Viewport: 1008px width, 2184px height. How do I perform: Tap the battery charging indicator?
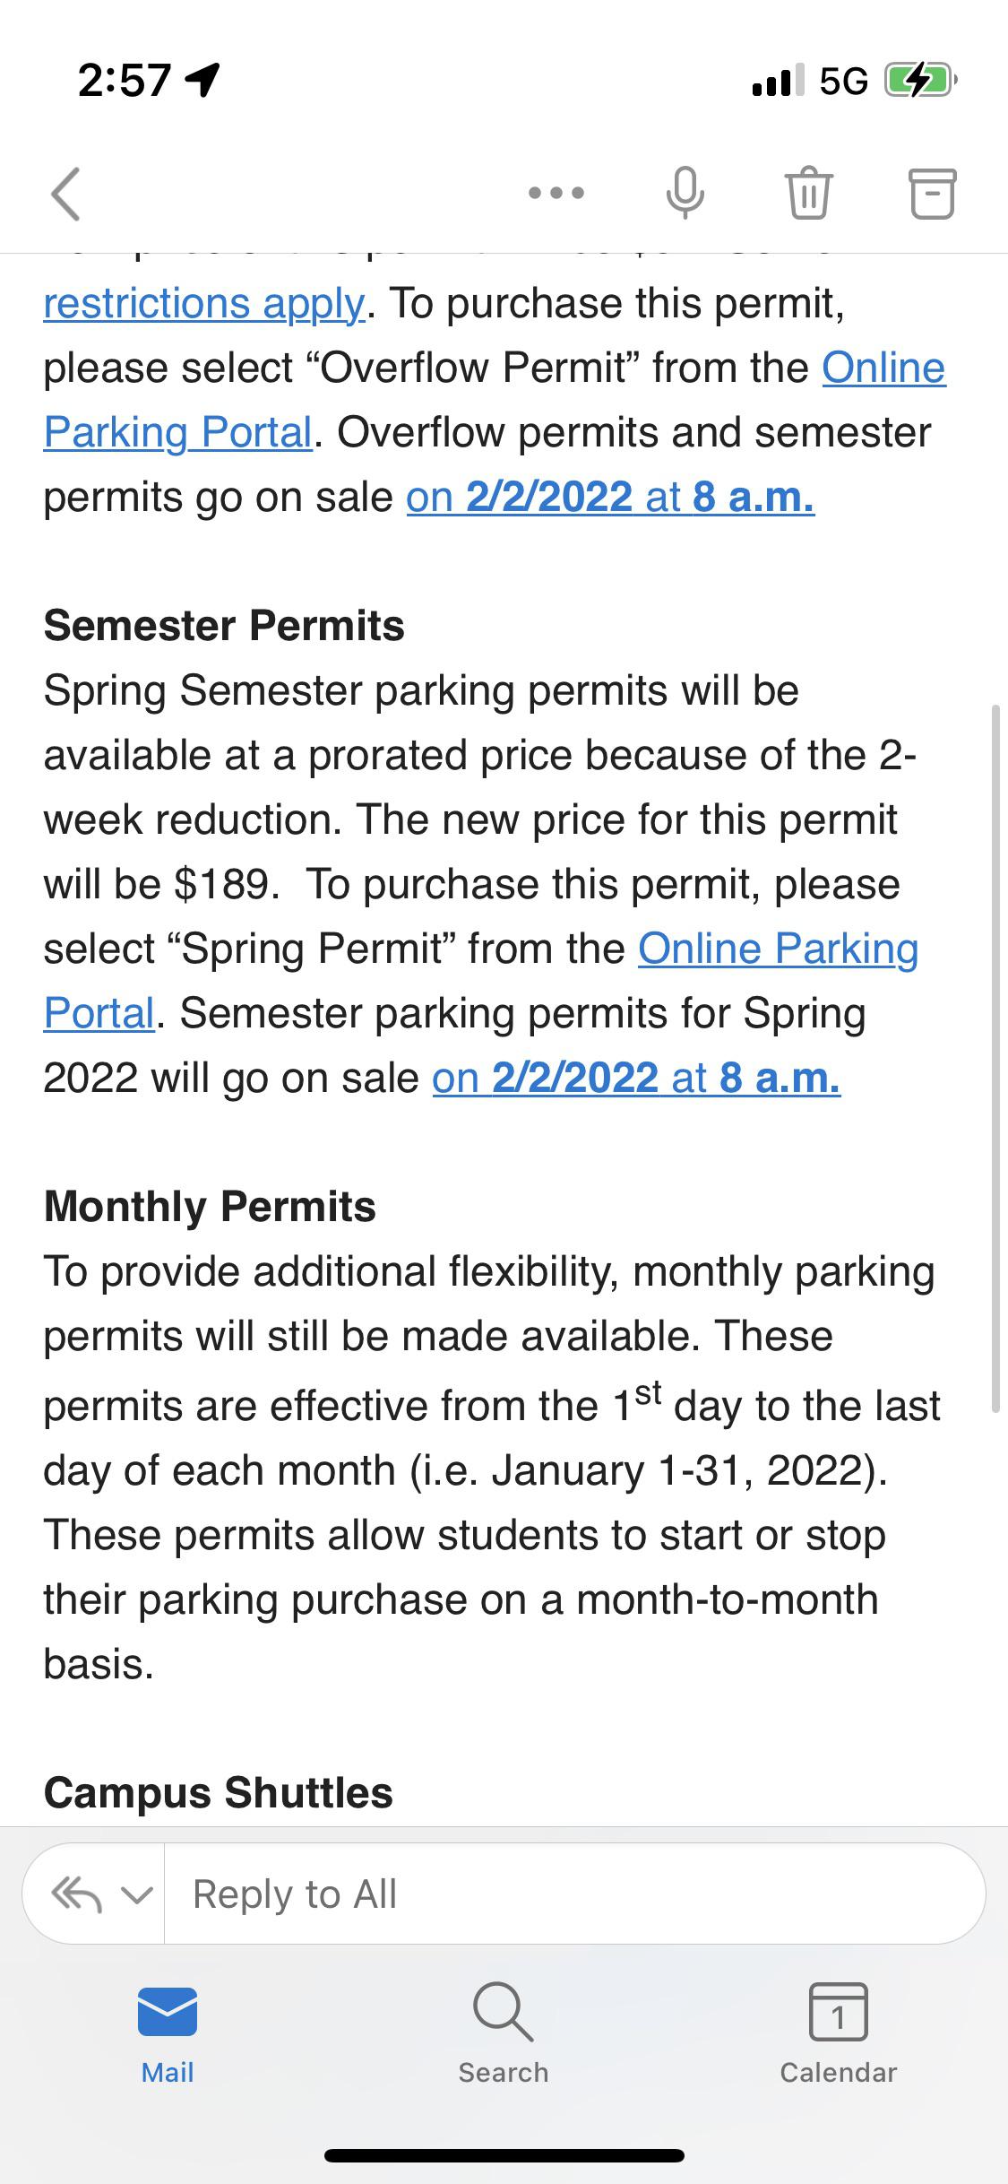click(x=918, y=81)
